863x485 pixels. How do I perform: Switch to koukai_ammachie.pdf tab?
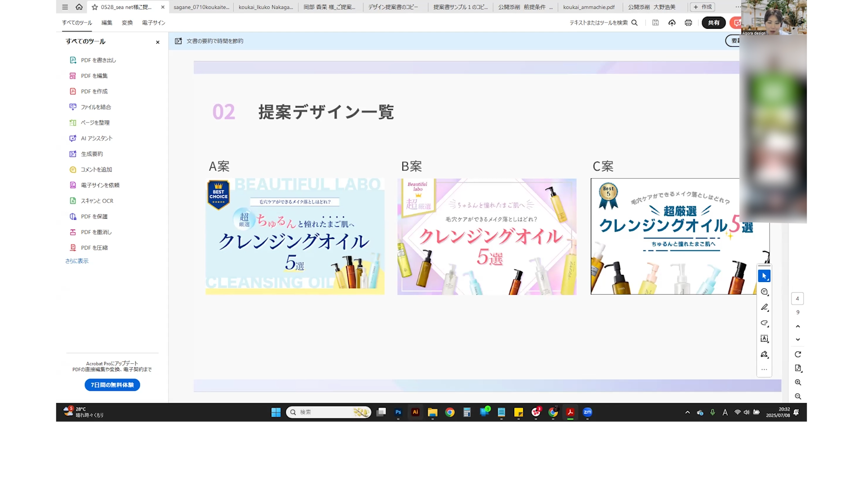pos(589,7)
